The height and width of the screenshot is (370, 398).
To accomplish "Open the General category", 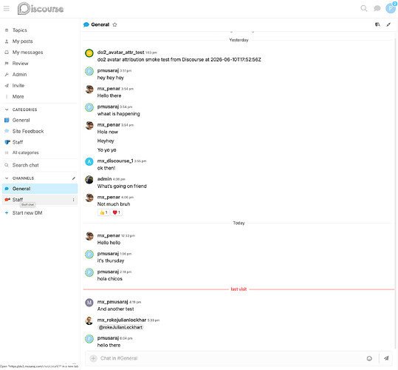I will point(40,121).
